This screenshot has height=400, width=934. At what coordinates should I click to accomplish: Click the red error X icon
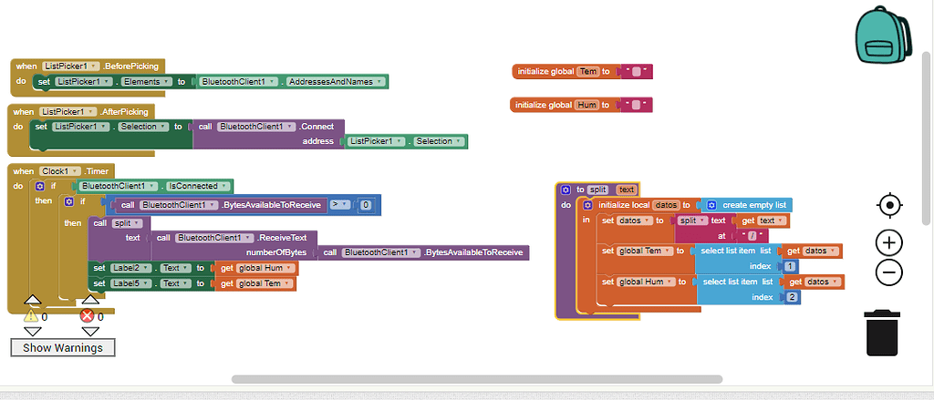88,315
